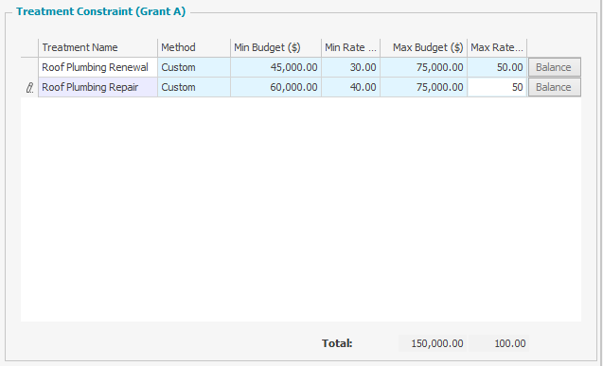Click the row selector beside Roof Plumbing Renewal
This screenshot has width=603, height=366.
tap(29, 67)
